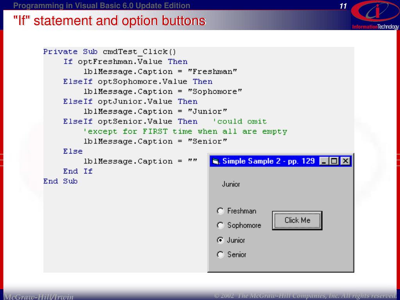Click the comment 'except for FIRST time when all are empty
This screenshot has height=300, width=400.
tap(185, 132)
